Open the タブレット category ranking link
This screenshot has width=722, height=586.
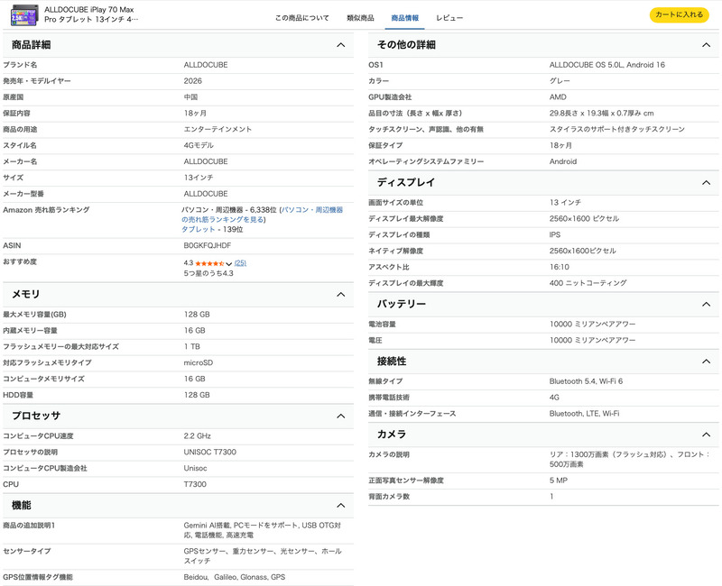(198, 229)
